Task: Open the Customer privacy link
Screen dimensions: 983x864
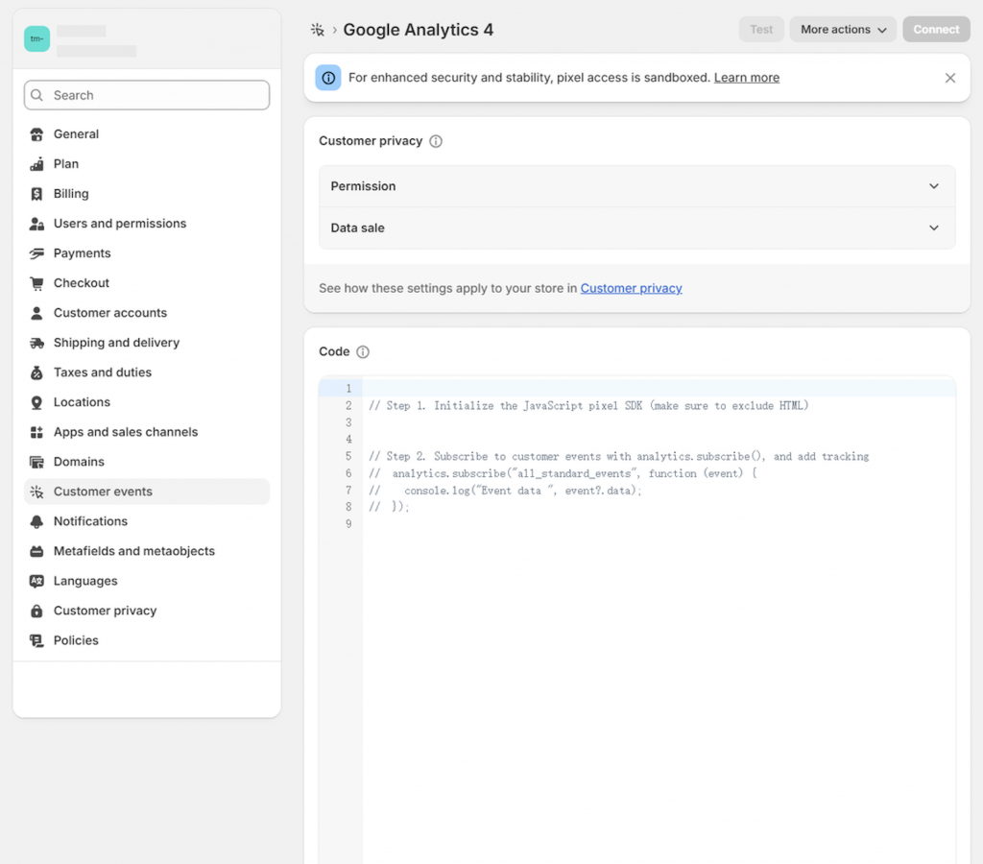Action: pos(632,288)
